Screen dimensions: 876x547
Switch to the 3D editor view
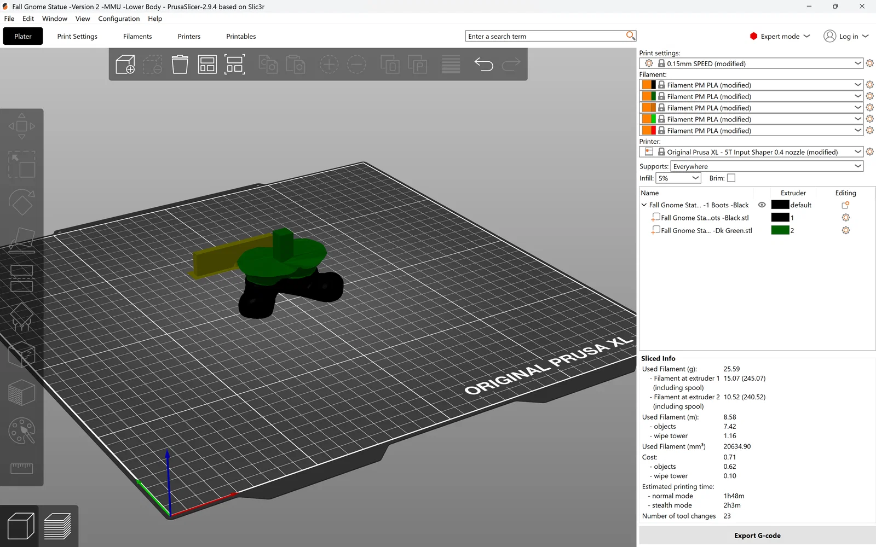coord(20,526)
